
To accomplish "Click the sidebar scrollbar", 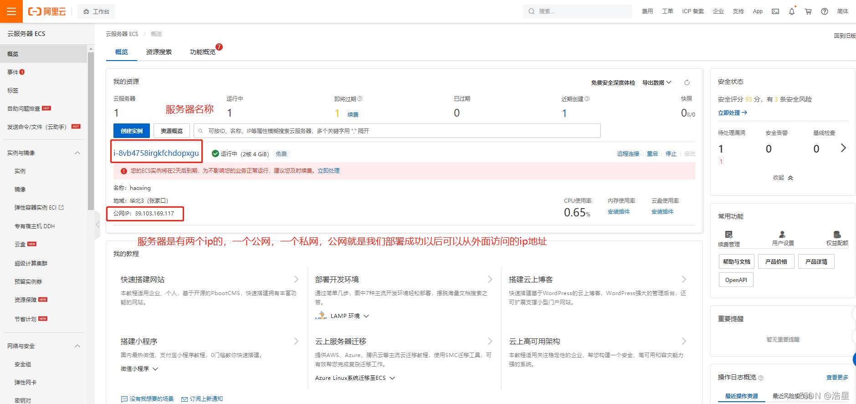I will [x=91, y=131].
